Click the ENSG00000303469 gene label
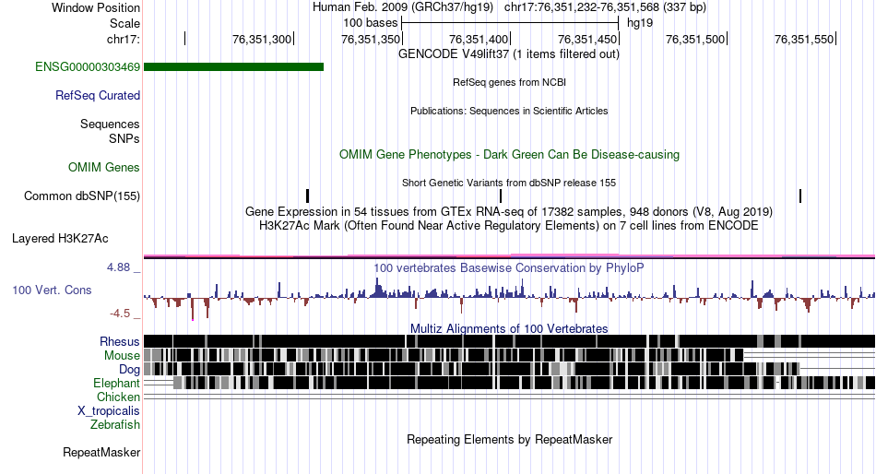The height and width of the screenshot is (474, 876). (x=88, y=67)
